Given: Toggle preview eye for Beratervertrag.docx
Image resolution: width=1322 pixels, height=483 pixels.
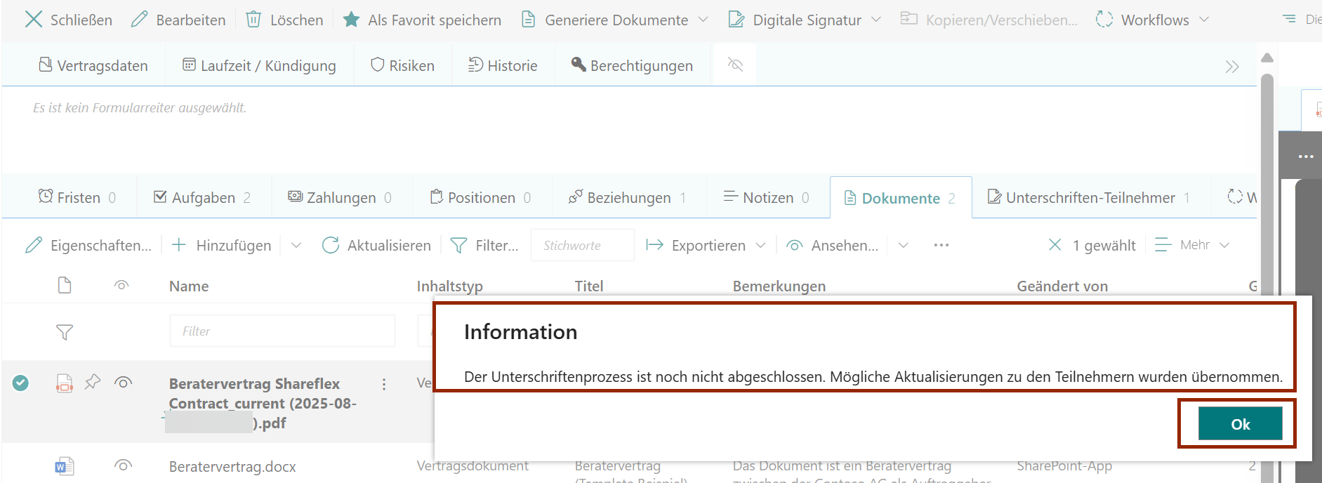Looking at the screenshot, I should (x=123, y=465).
